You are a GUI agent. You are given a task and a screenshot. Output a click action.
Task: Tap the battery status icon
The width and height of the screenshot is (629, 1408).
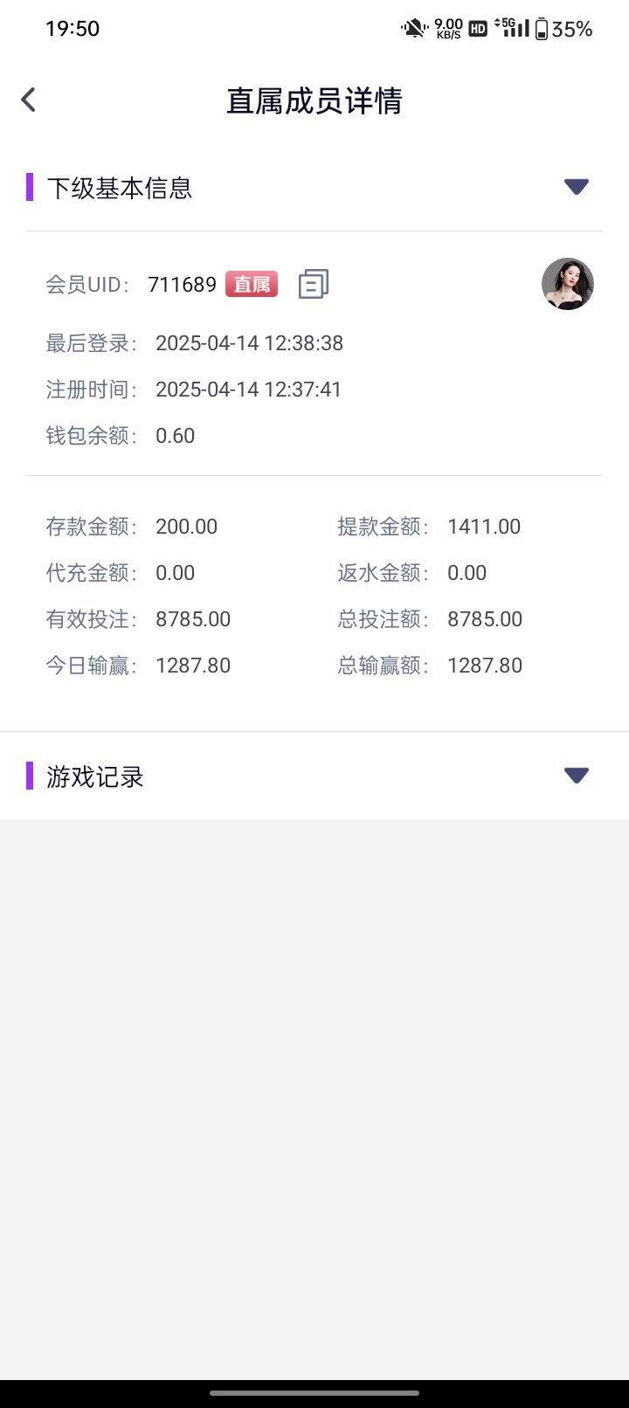(542, 29)
